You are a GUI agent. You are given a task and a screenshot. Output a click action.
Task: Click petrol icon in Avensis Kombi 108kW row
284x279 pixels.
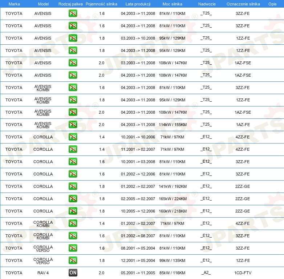coord(73,112)
